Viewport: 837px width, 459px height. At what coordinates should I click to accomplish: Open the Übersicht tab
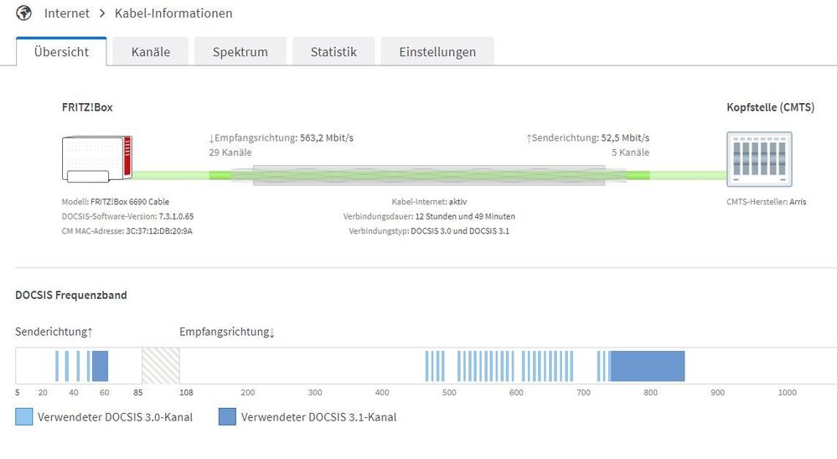[61, 52]
